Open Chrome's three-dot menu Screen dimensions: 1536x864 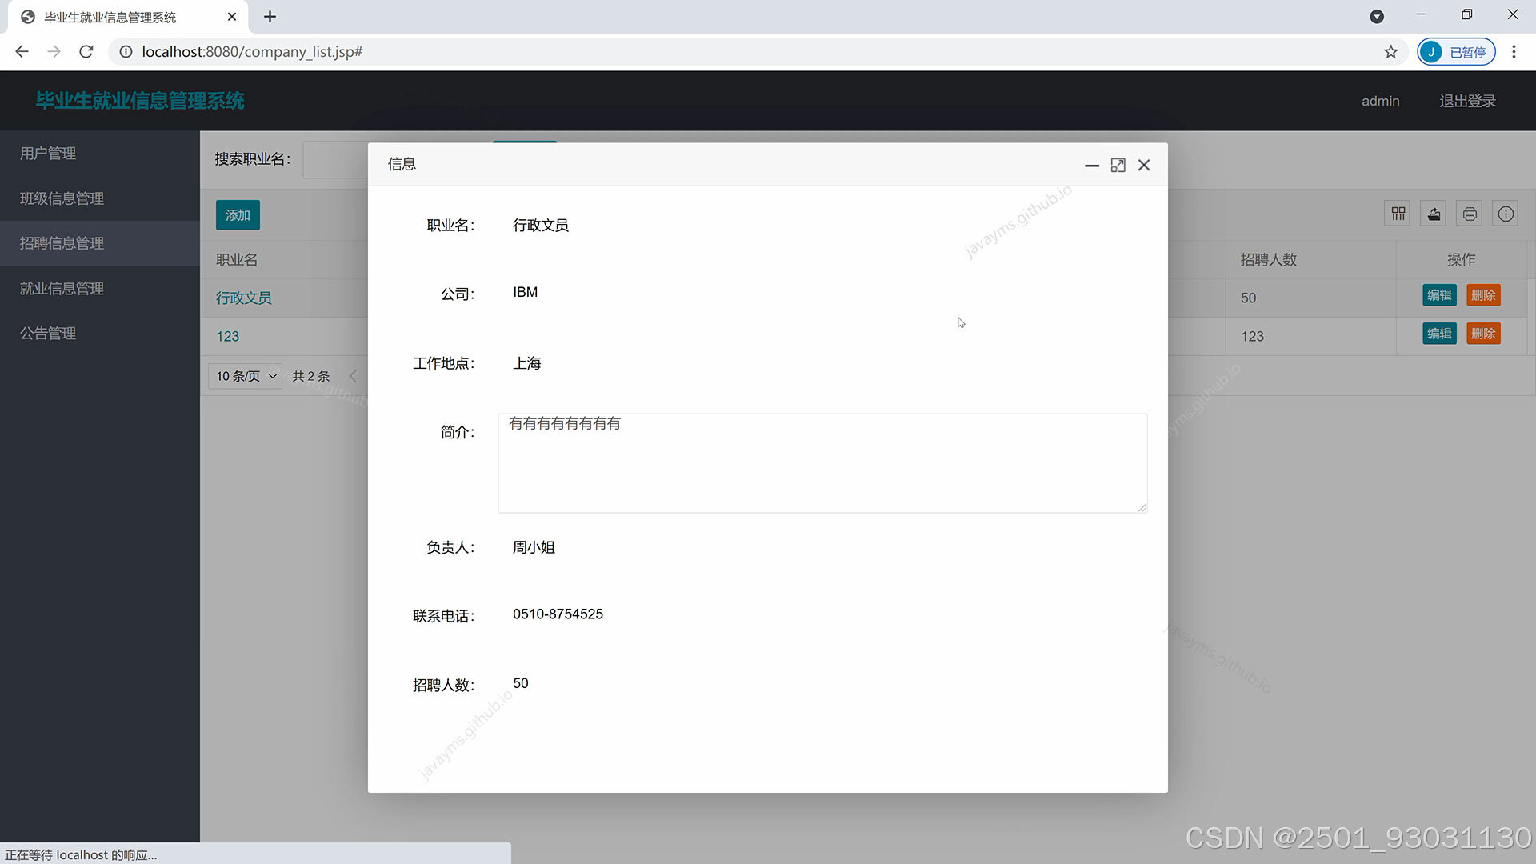[1514, 52]
